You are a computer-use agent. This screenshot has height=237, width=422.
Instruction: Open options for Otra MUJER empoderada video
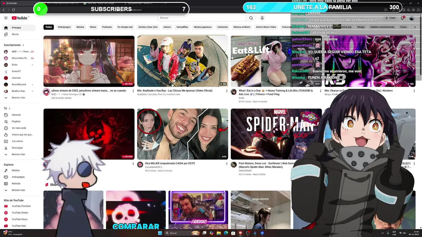tap(227, 164)
